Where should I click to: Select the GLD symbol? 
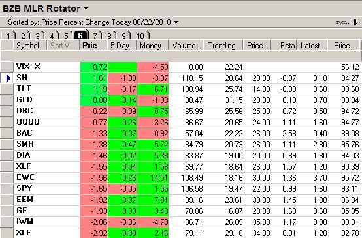click(x=24, y=100)
